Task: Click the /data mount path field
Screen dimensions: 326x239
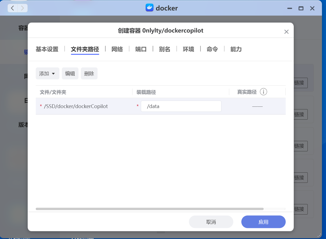Action: coord(181,106)
